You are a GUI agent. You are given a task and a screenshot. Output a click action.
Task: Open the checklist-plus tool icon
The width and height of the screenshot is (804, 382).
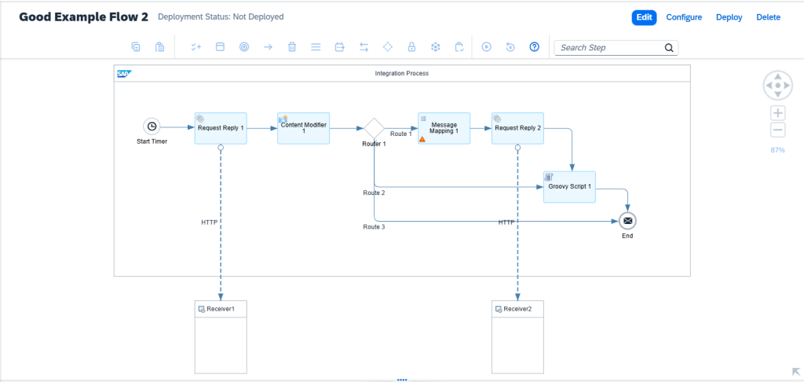click(196, 47)
